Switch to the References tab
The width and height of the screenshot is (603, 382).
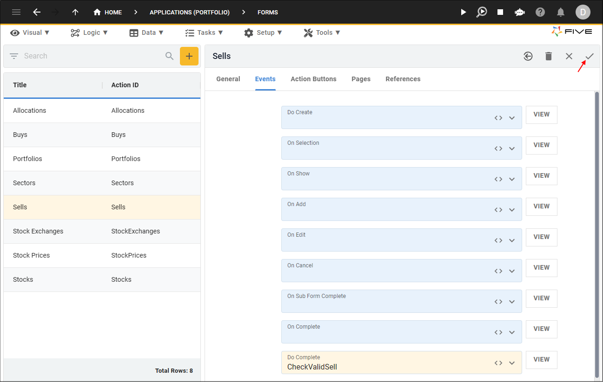coord(403,79)
